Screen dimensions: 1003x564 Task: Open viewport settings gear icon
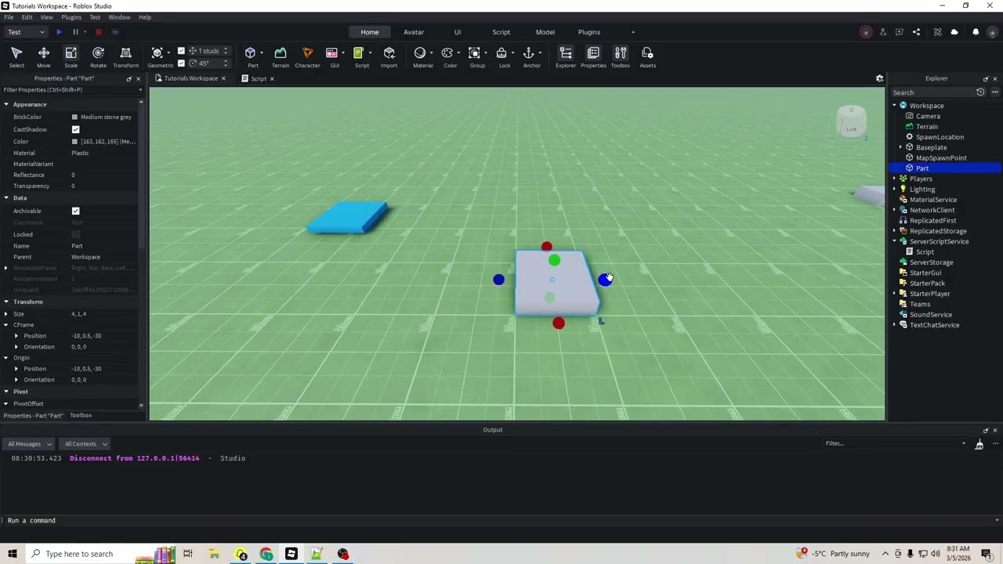click(x=879, y=78)
